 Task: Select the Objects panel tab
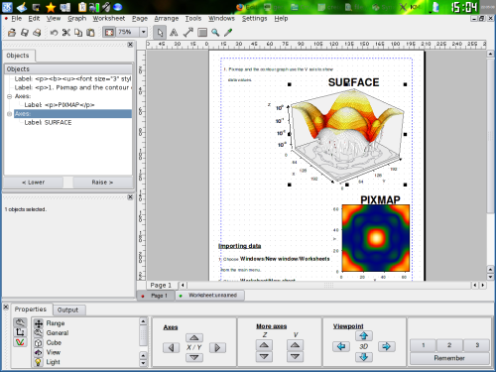(x=18, y=56)
